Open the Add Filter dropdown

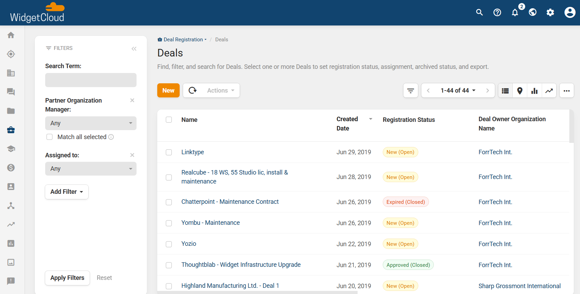(67, 192)
